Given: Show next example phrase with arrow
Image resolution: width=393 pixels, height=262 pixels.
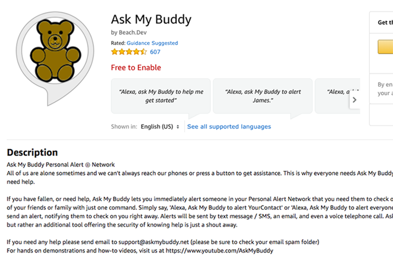Looking at the screenshot, I should coord(354,100).
